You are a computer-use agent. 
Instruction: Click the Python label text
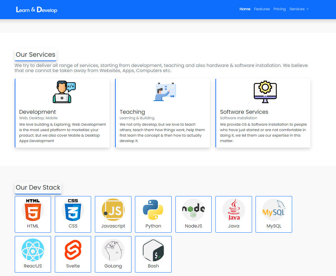click(x=153, y=226)
